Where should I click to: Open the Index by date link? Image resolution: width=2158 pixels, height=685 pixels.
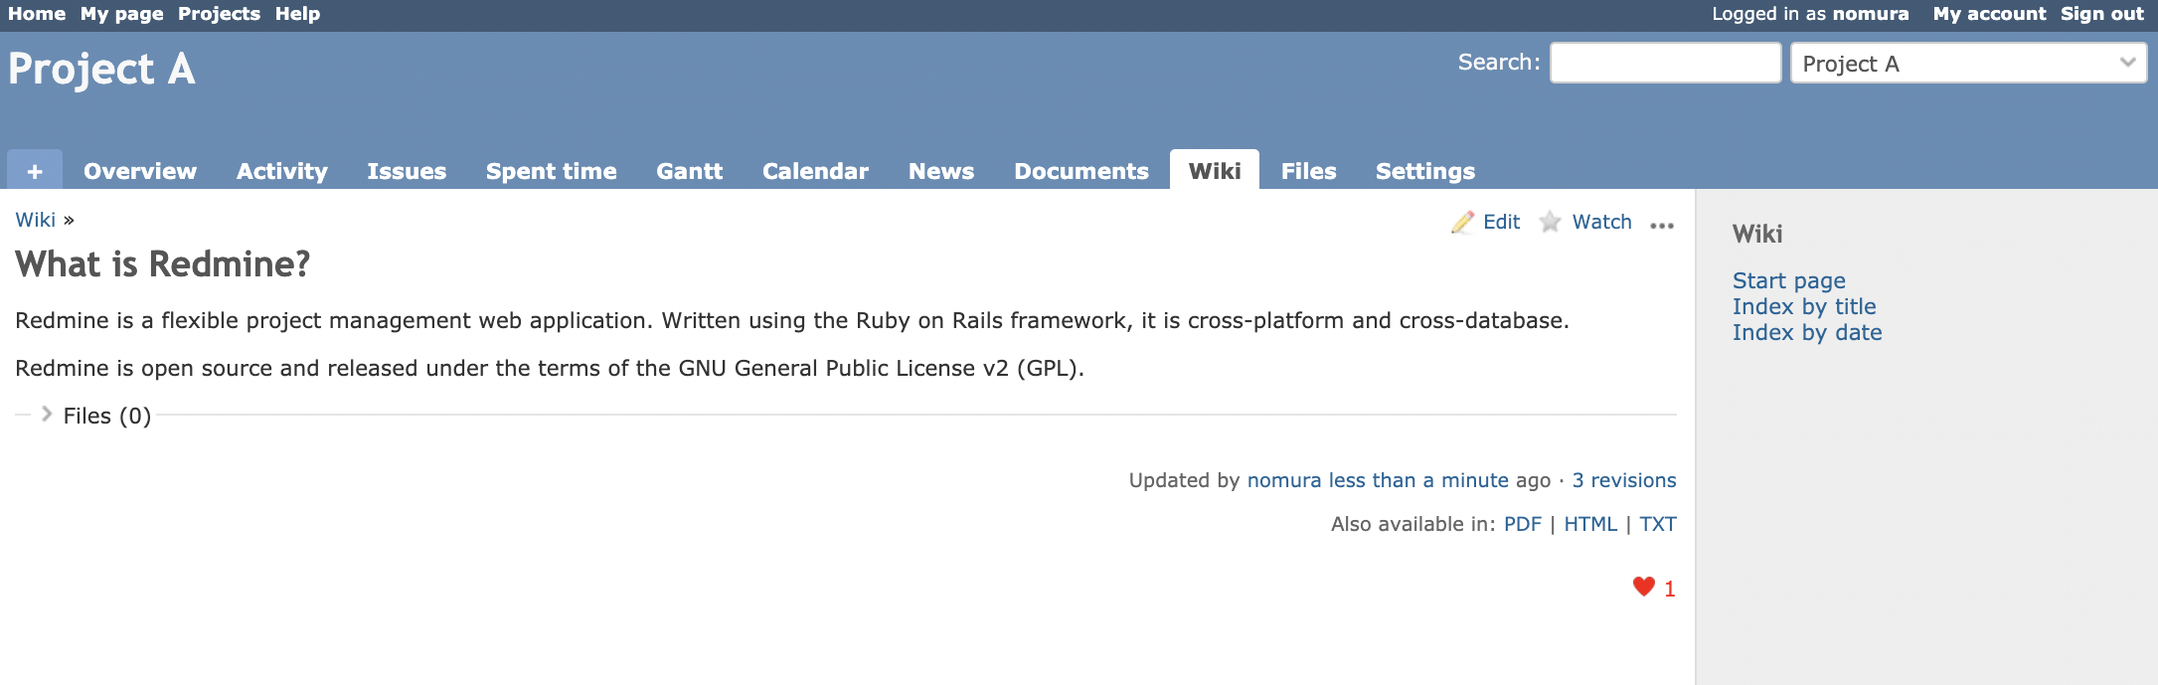1807,332
